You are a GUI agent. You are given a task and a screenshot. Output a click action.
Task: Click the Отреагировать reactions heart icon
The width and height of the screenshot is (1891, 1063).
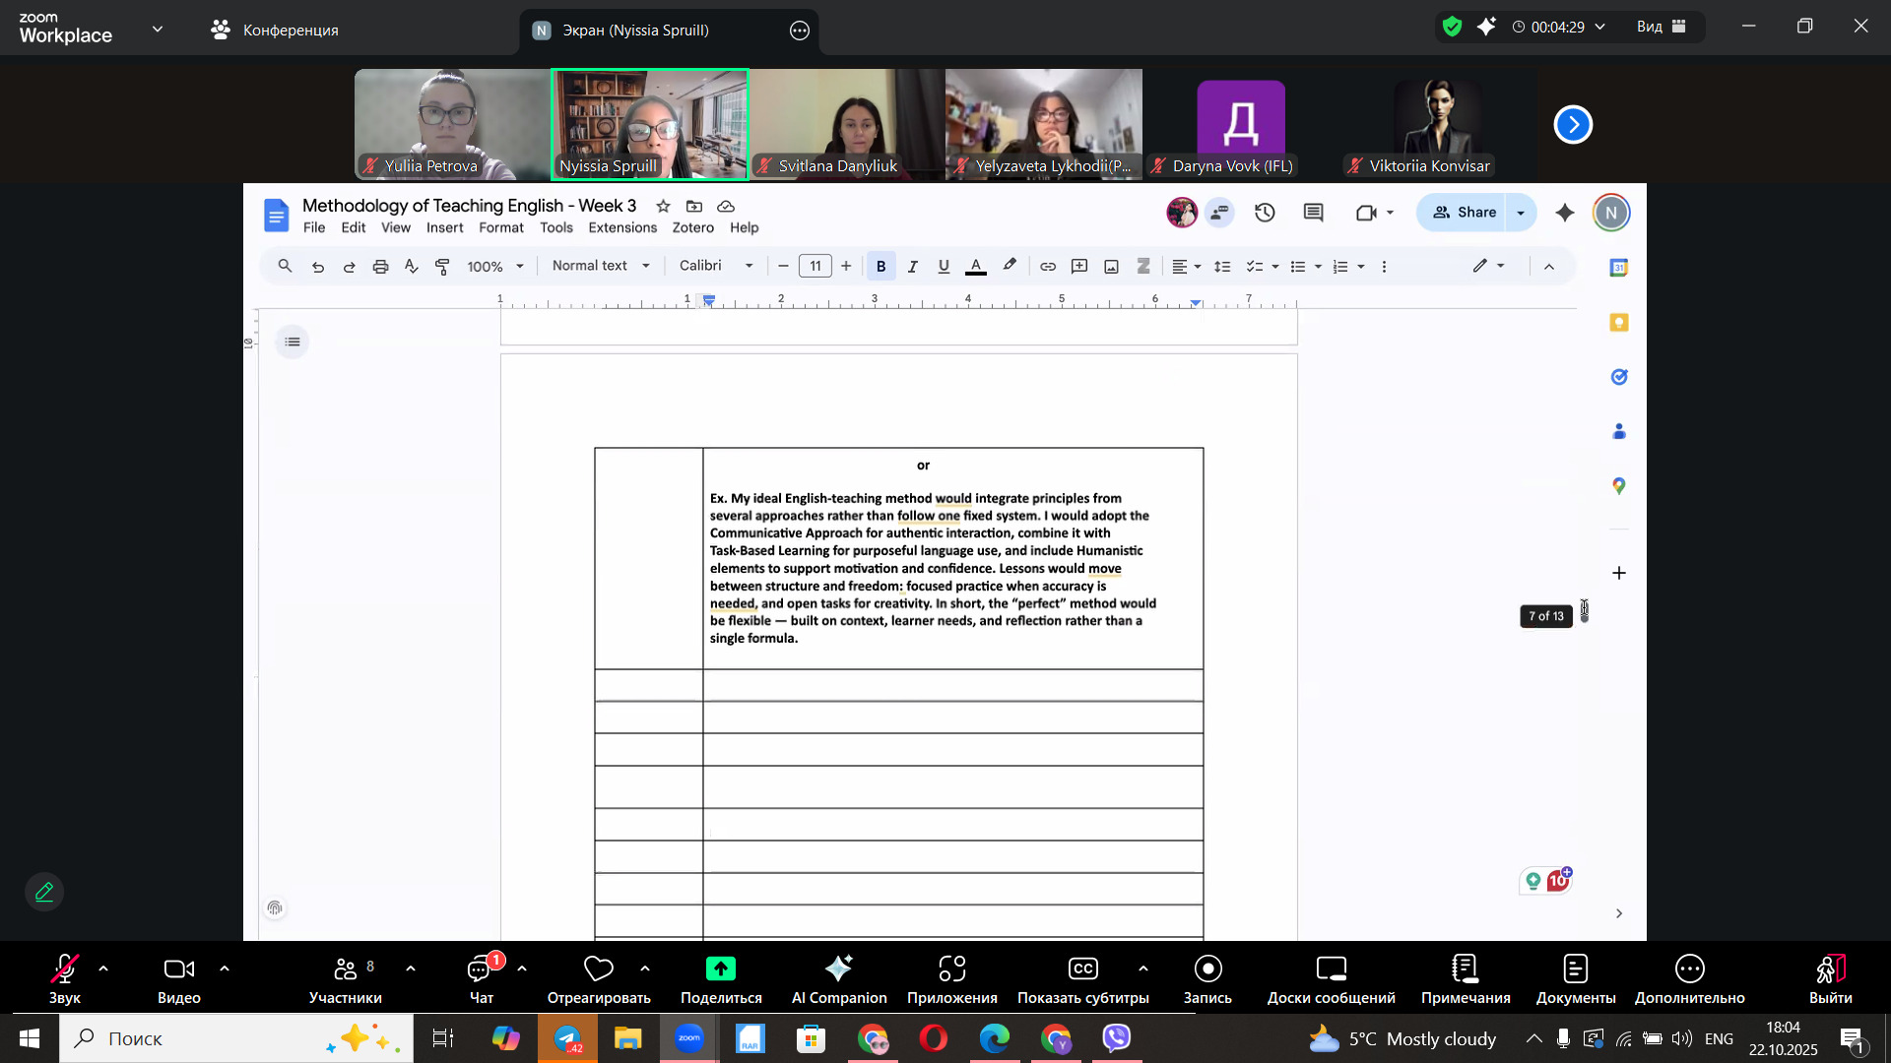599,969
